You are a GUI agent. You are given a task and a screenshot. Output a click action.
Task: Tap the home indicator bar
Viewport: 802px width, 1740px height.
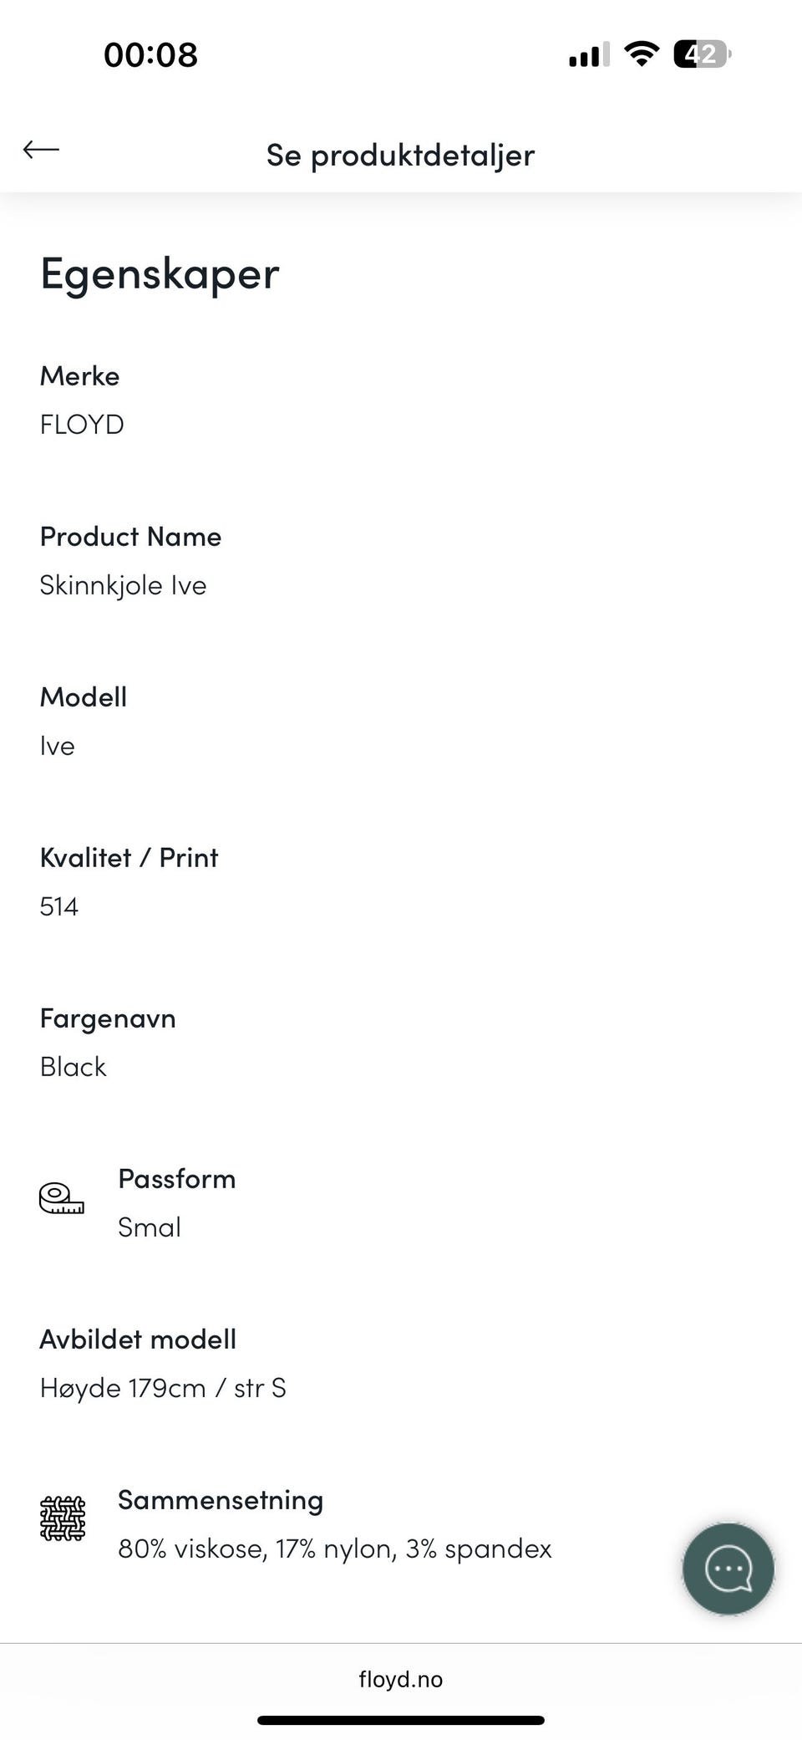pyautogui.click(x=401, y=1720)
